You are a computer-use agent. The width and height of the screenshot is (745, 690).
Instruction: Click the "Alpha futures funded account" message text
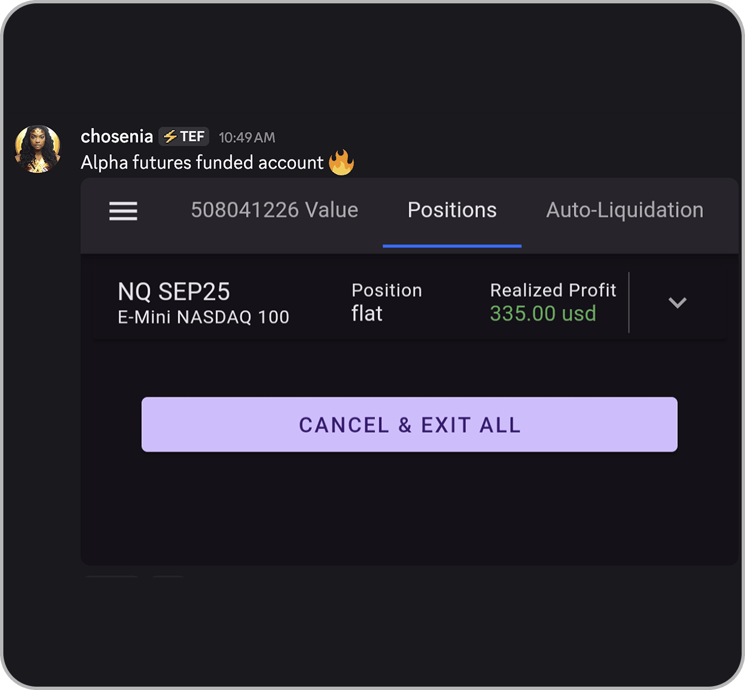202,163
